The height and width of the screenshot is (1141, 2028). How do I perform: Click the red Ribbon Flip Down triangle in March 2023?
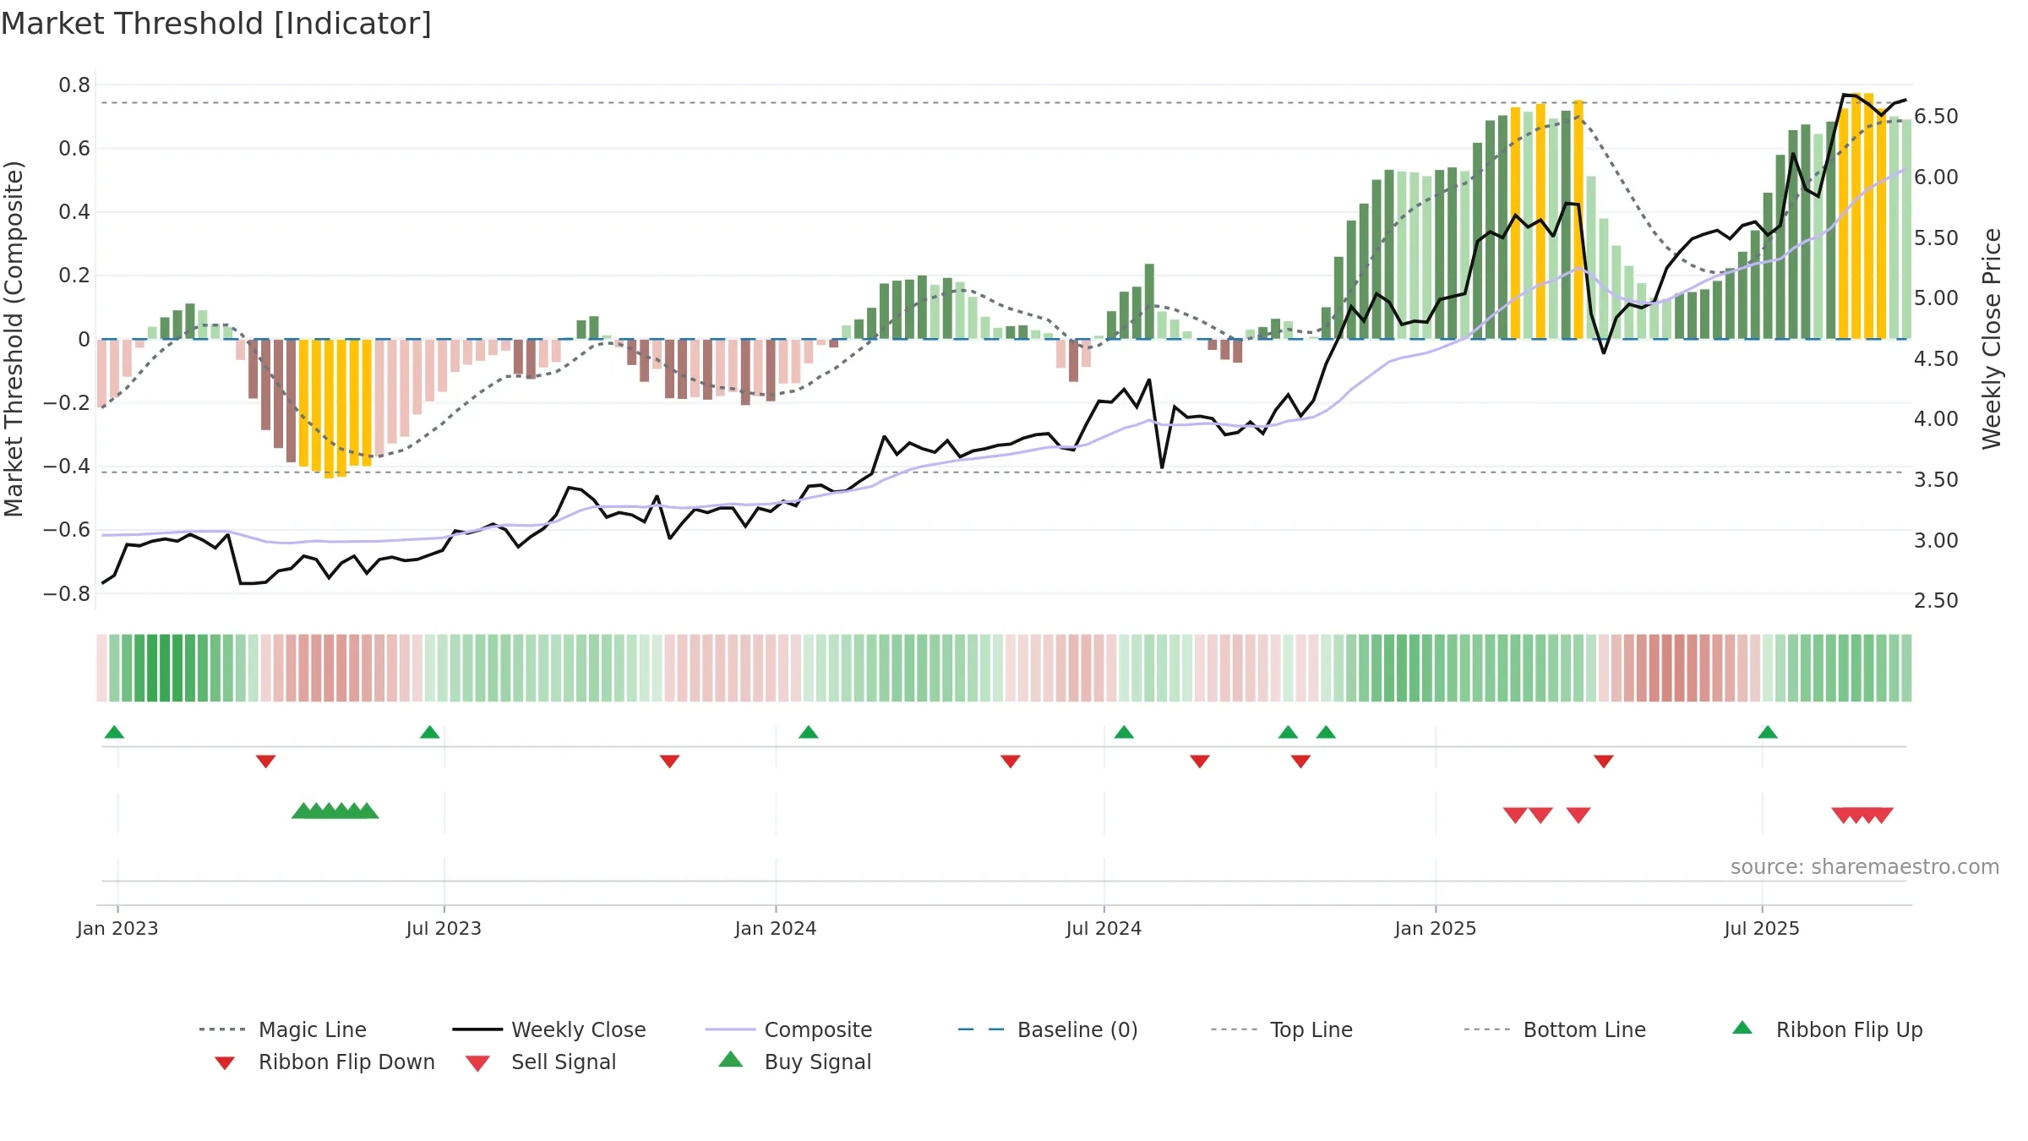265,762
